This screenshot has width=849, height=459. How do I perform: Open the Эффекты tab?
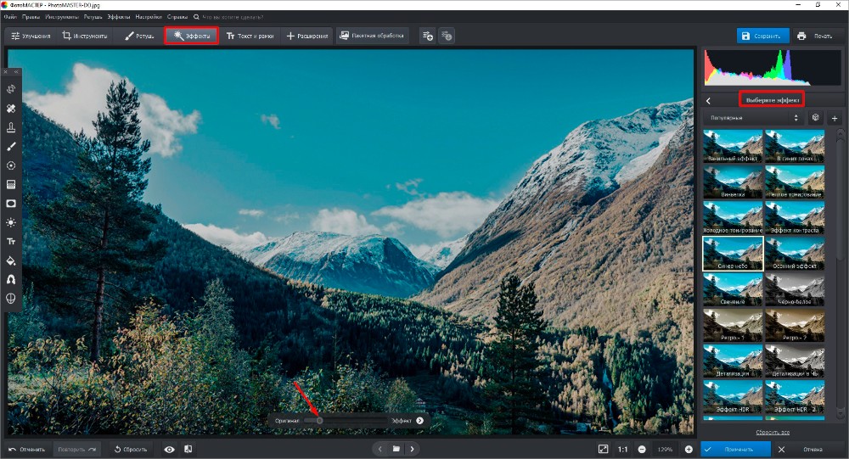tap(191, 36)
